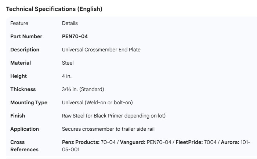Click the Cross References label
Viewport: 257px width, 159px height.
24,146
